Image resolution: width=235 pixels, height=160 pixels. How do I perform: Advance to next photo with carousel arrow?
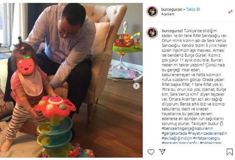click(x=136, y=86)
